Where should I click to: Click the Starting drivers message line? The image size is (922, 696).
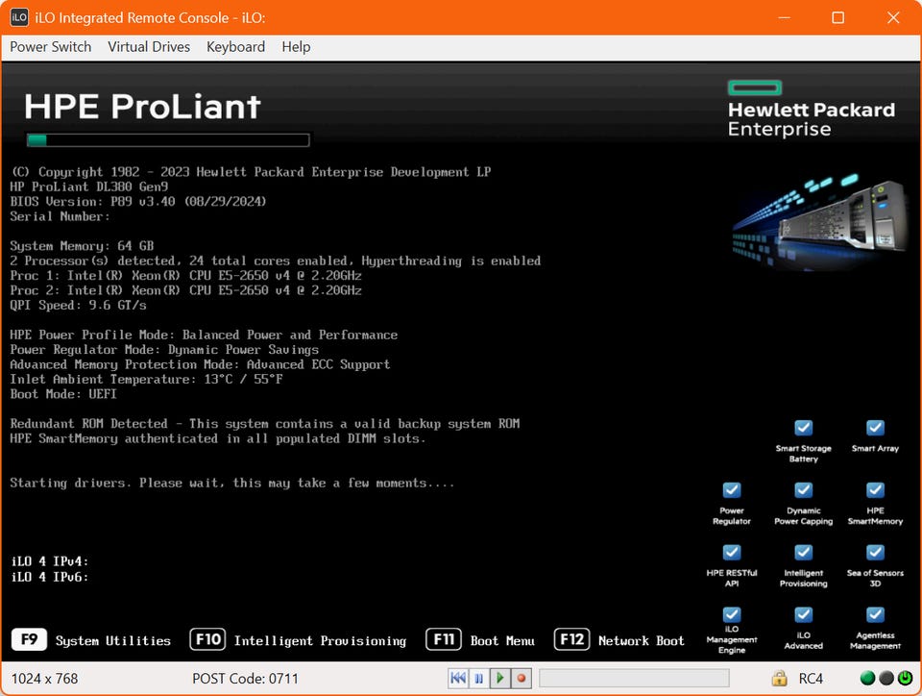[232, 483]
